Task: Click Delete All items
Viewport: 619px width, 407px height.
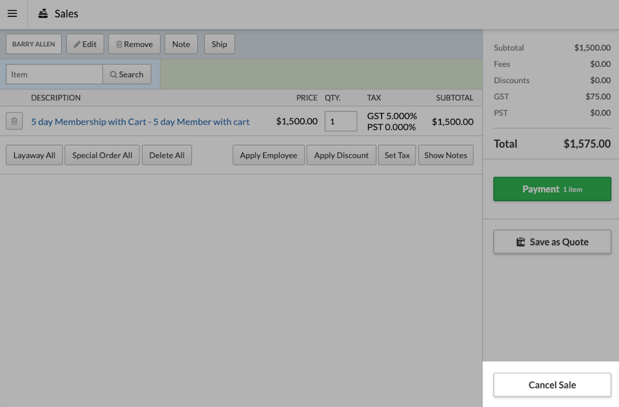Action: coord(167,155)
